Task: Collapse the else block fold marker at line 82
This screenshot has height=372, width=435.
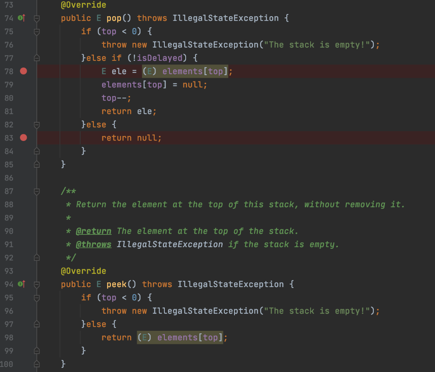Action: [x=37, y=124]
